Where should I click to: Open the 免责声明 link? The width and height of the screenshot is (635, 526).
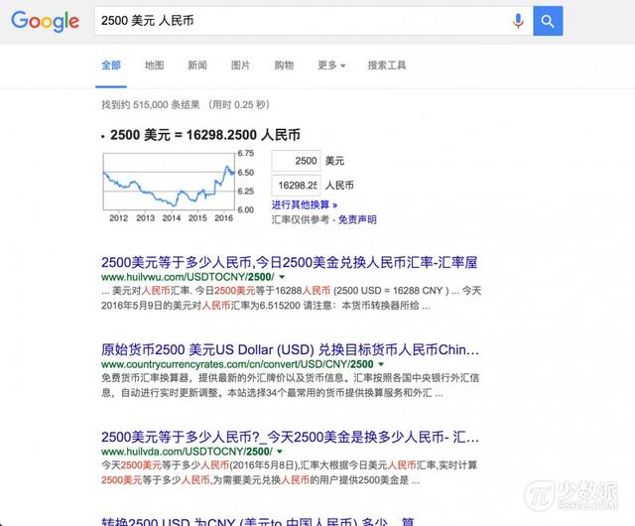click(x=357, y=219)
